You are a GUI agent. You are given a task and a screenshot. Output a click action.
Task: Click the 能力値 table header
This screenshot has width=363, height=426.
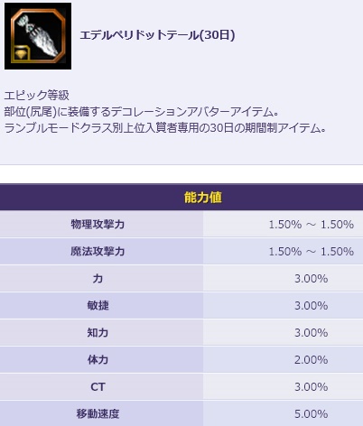[x=203, y=198]
